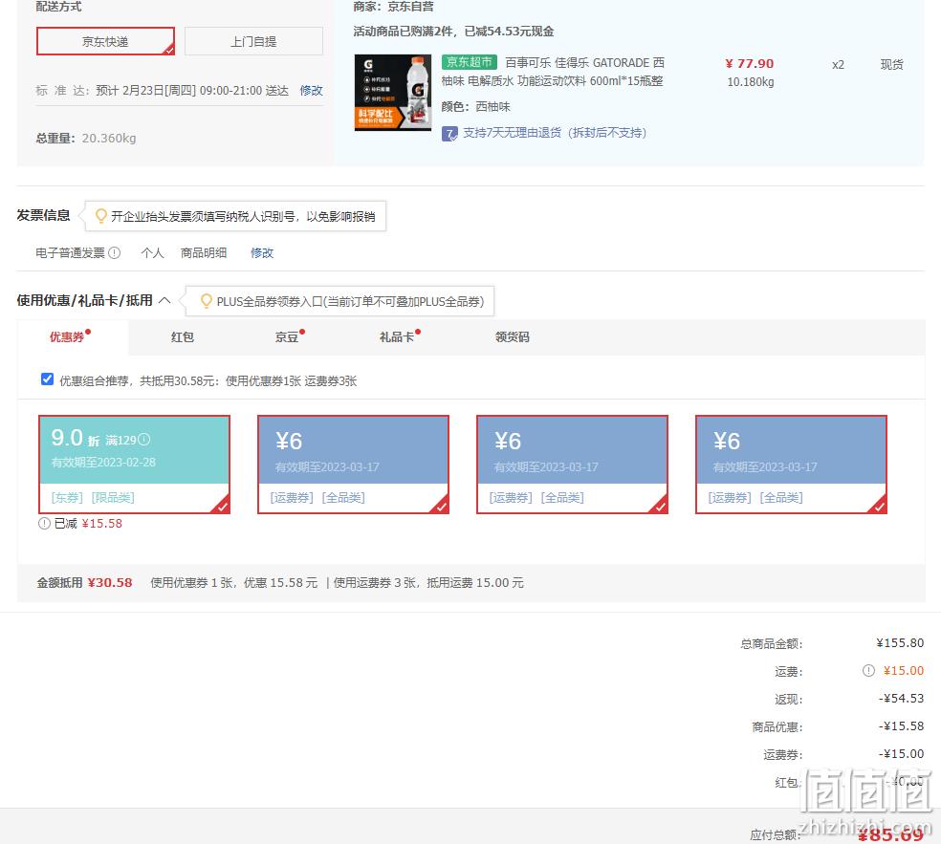Image resolution: width=941 pixels, height=844 pixels.
Task: Deselect the 9.0折 满129 coupon card
Action: click(x=135, y=465)
